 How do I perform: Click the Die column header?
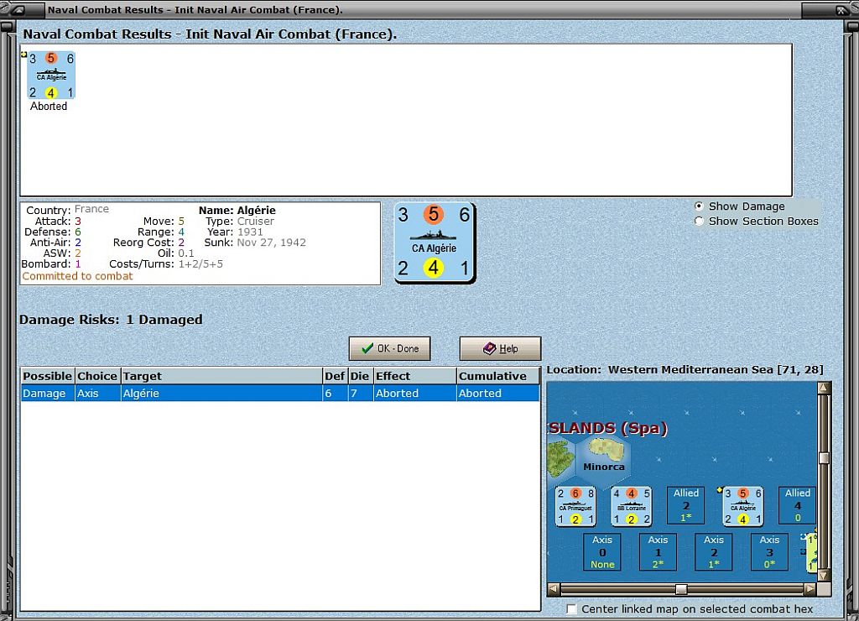(360, 376)
